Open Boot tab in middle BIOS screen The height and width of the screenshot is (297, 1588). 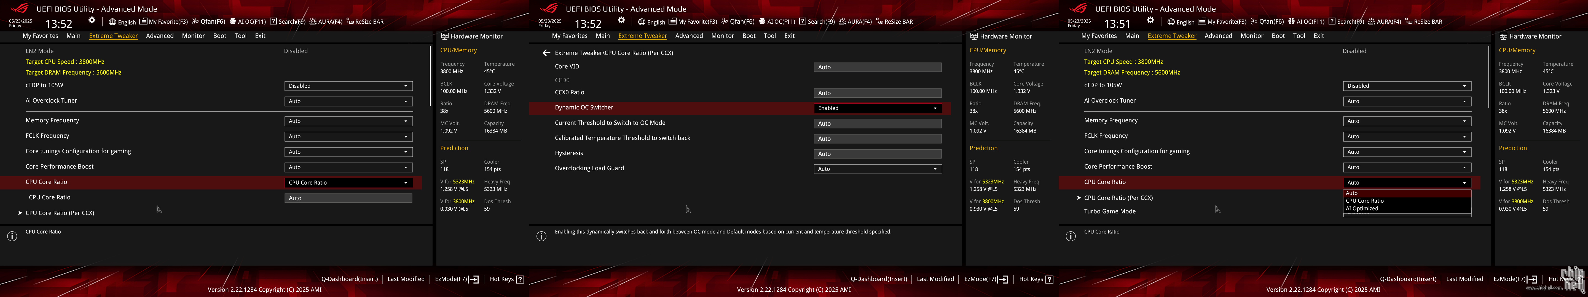tap(749, 36)
